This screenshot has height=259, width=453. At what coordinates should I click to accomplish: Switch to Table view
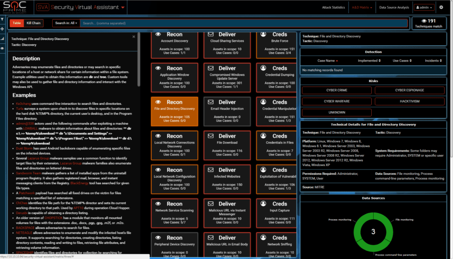(x=17, y=23)
